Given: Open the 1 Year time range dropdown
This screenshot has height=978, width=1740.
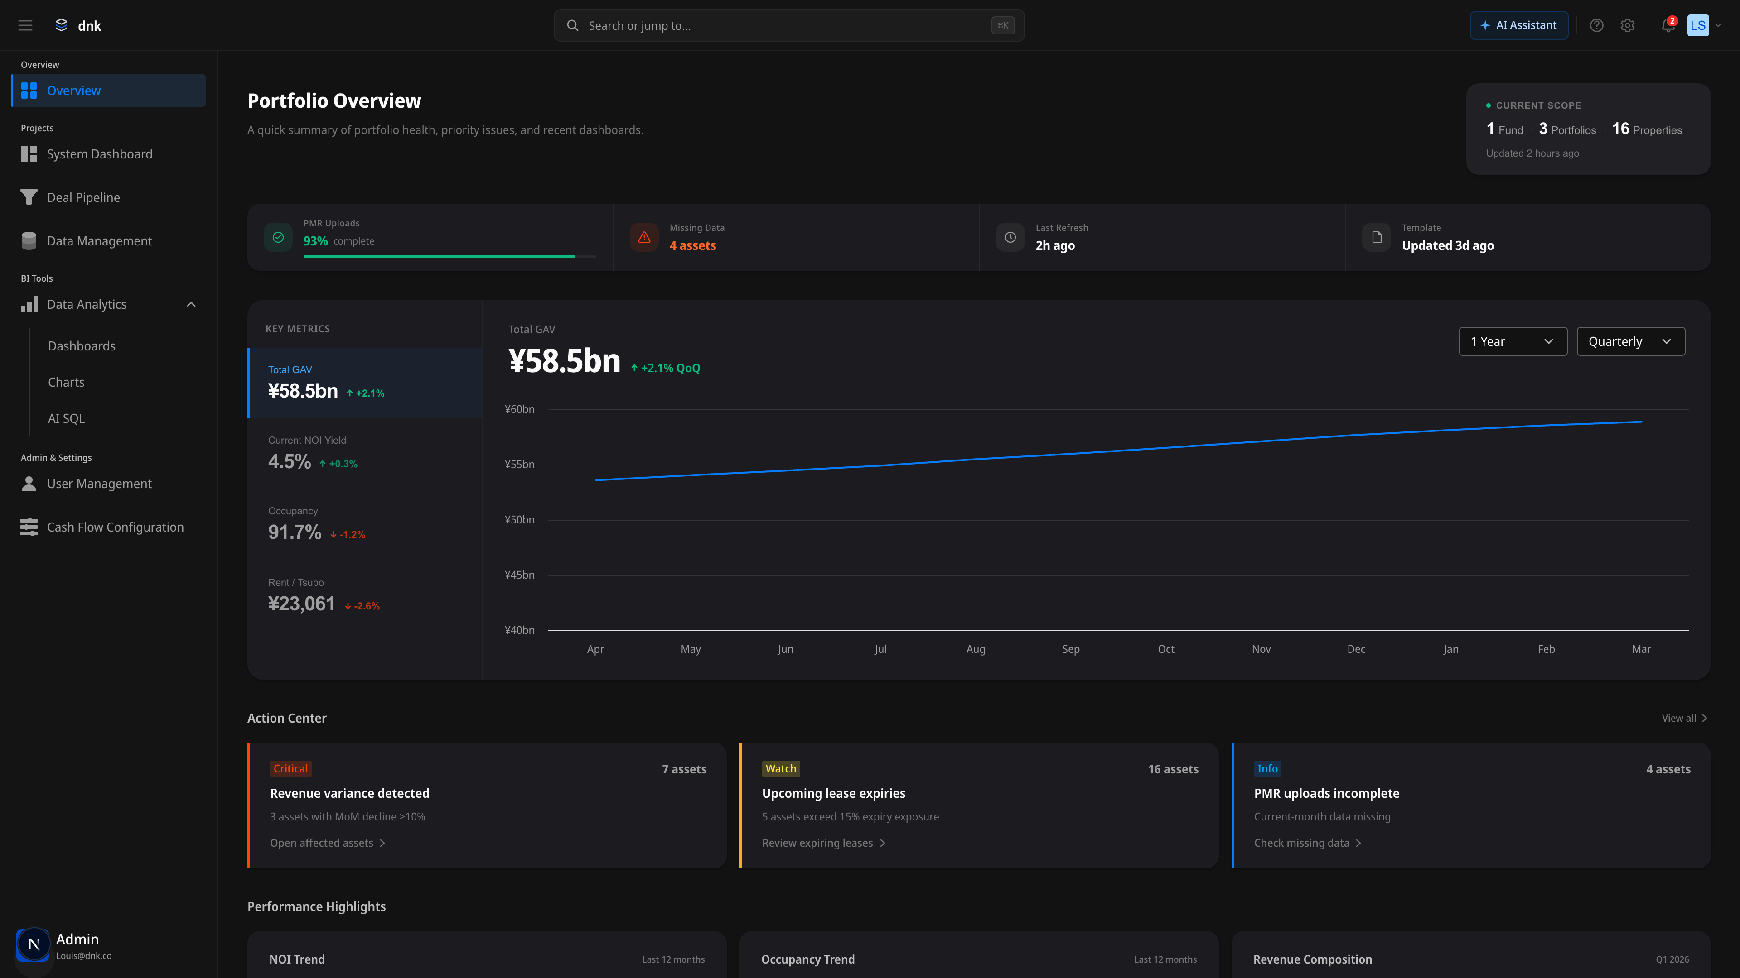Looking at the screenshot, I should pyautogui.click(x=1513, y=341).
